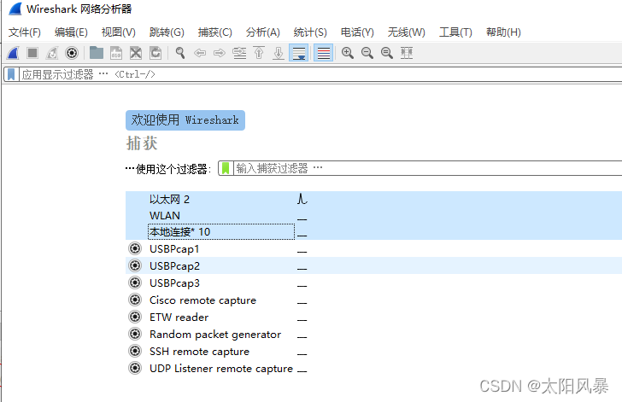Image resolution: width=622 pixels, height=402 pixels.
Task: Go to next packet right arrow
Action: (220, 53)
